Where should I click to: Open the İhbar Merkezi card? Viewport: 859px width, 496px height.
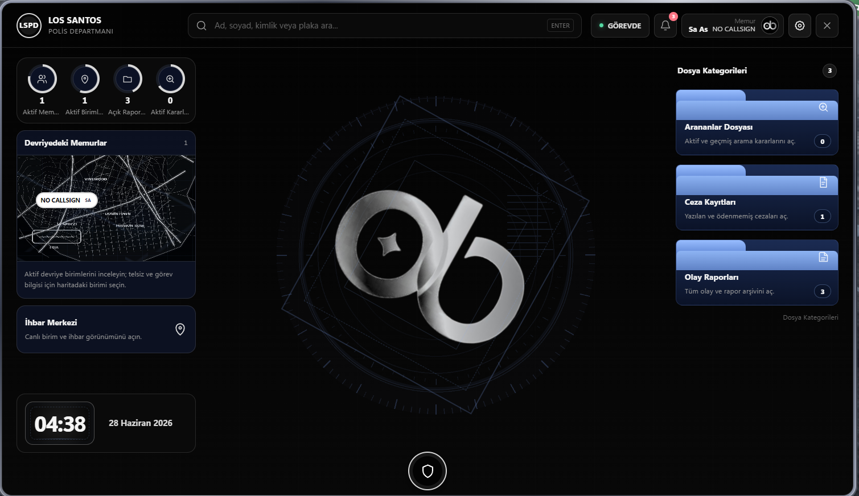[x=106, y=329]
